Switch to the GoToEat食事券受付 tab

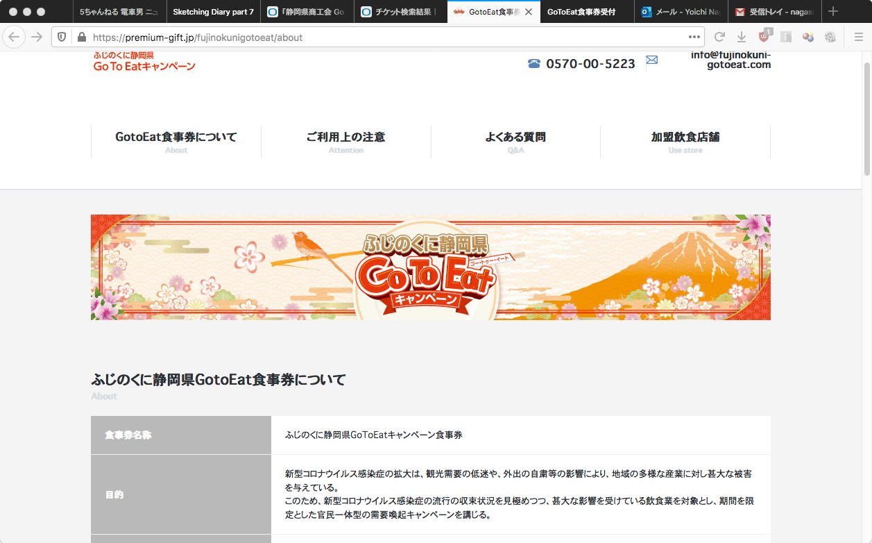pyautogui.click(x=587, y=12)
